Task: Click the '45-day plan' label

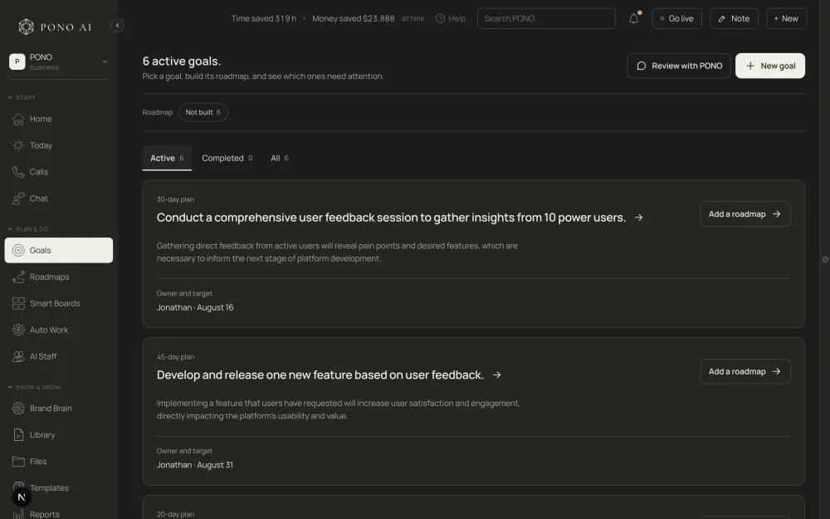Action: (x=175, y=357)
